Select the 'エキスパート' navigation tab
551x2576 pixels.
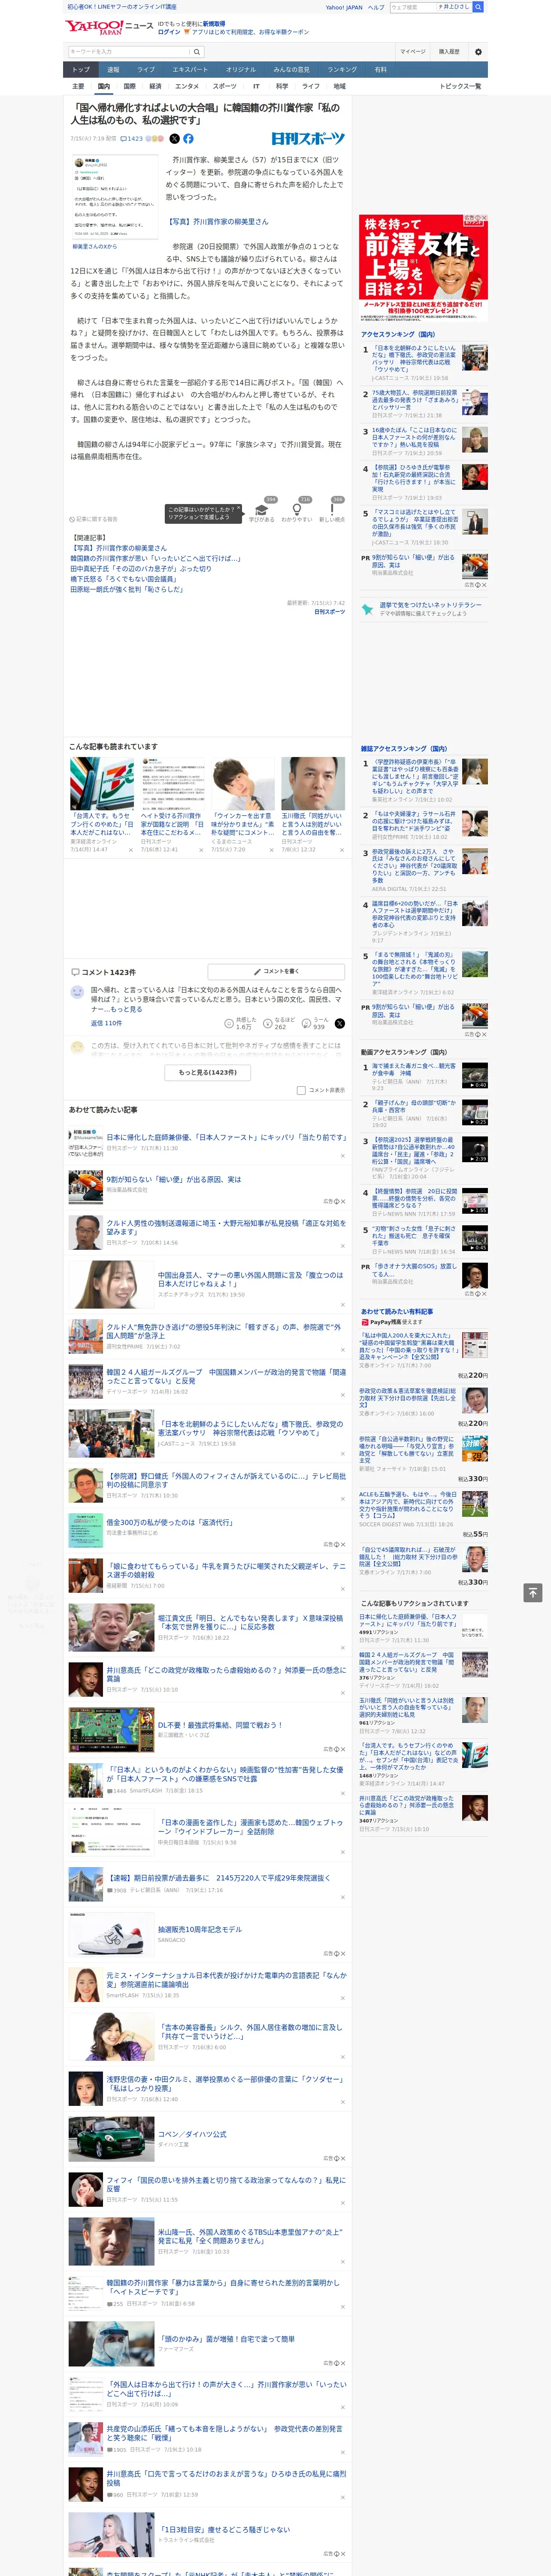click(x=190, y=70)
